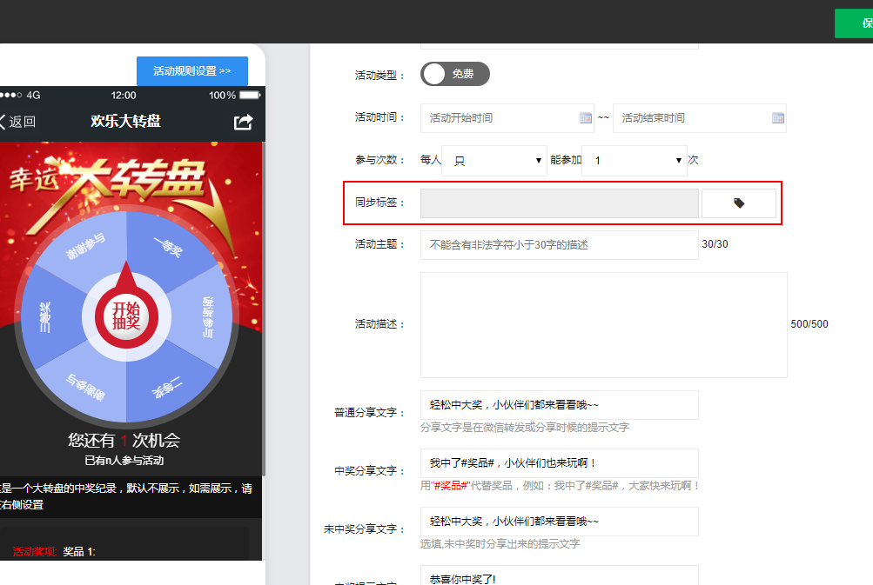Click the 未中奖分享文字 input field

tap(559, 522)
